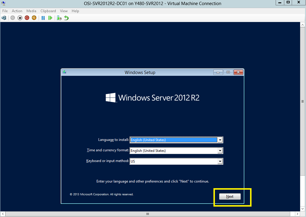The height and width of the screenshot is (217, 306).
Task: Click the horizontal scrollbar right arrow
Action: coord(297,214)
